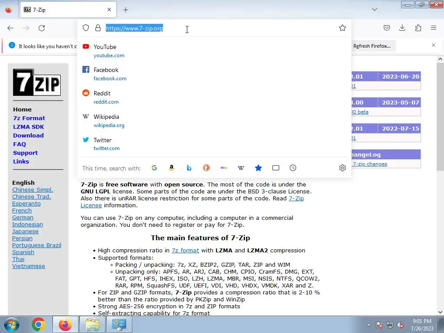
Task: Select the YouTube suggestion
Action: coord(214,51)
